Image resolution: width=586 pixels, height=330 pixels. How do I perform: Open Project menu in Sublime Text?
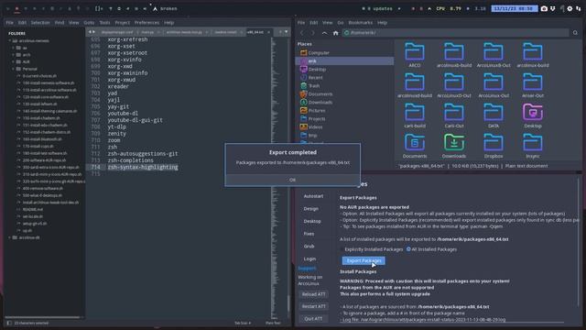(x=122, y=22)
